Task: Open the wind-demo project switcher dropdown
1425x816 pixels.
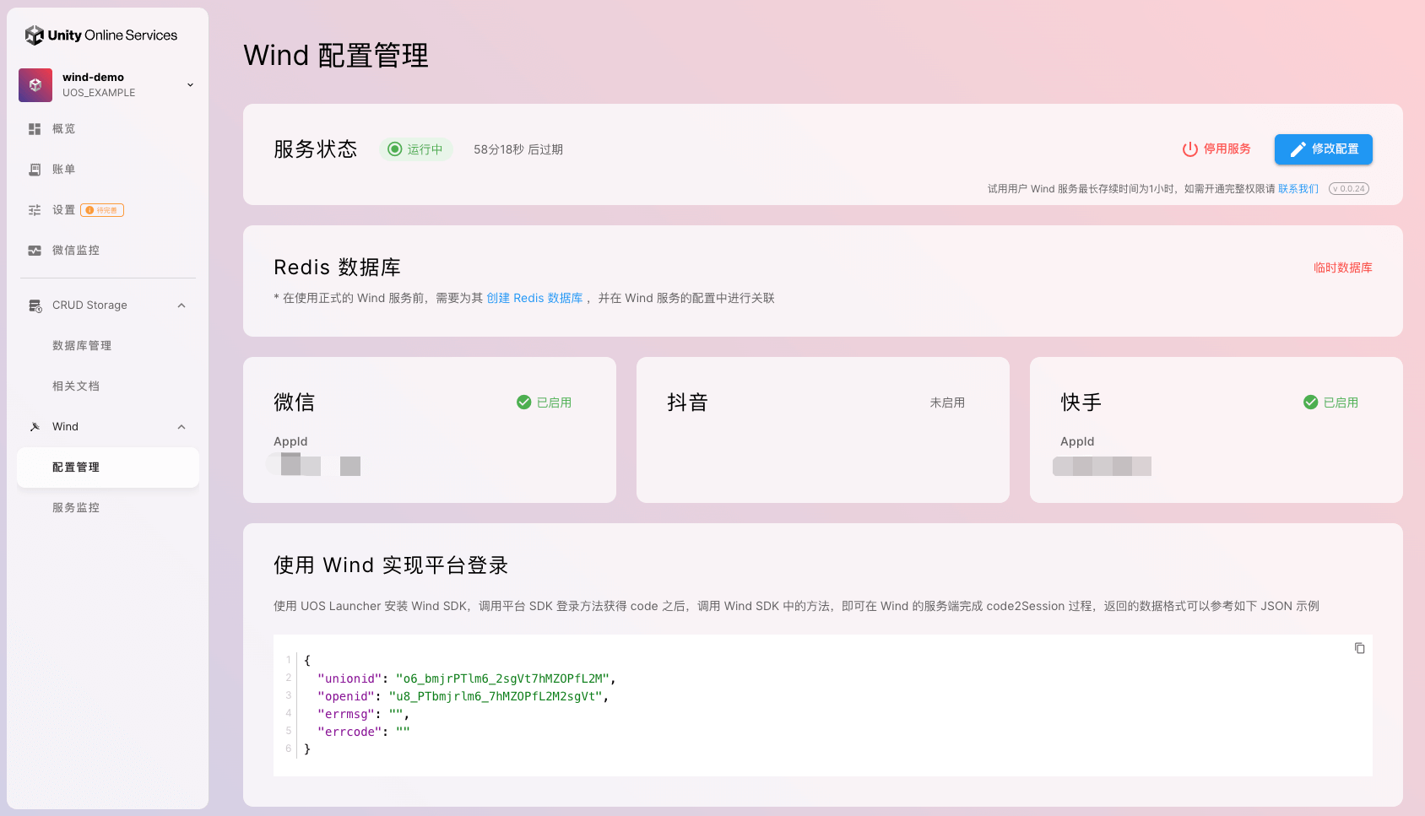Action: [190, 85]
